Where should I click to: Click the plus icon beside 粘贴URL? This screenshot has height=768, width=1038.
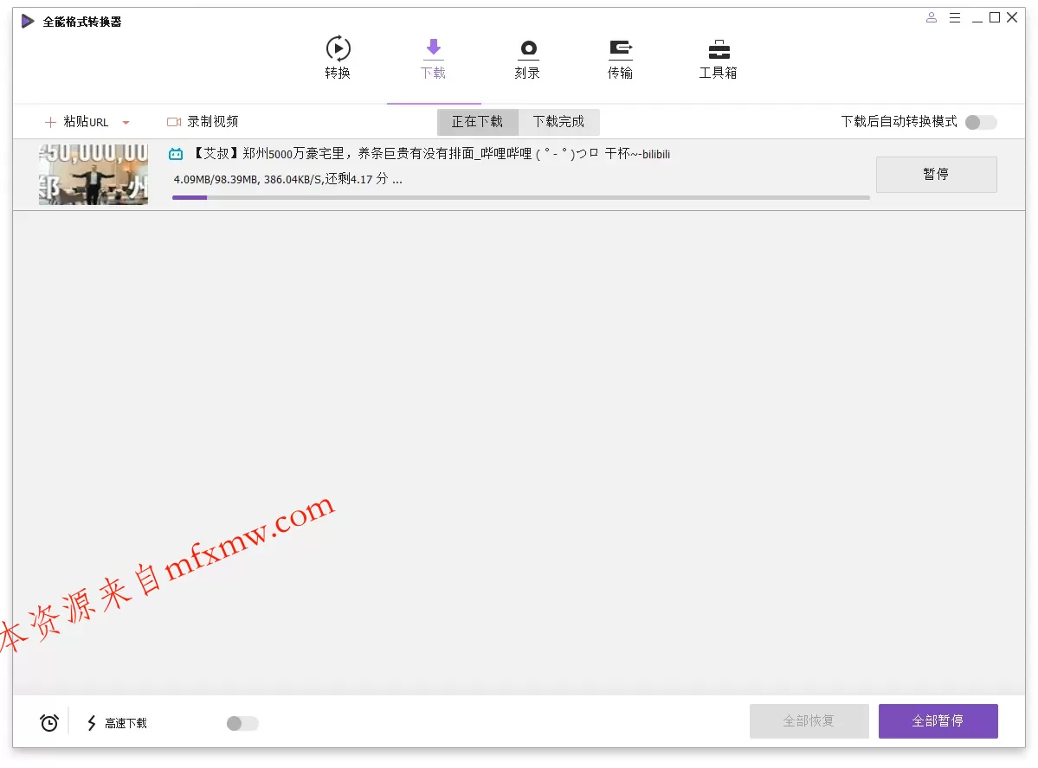(x=49, y=122)
